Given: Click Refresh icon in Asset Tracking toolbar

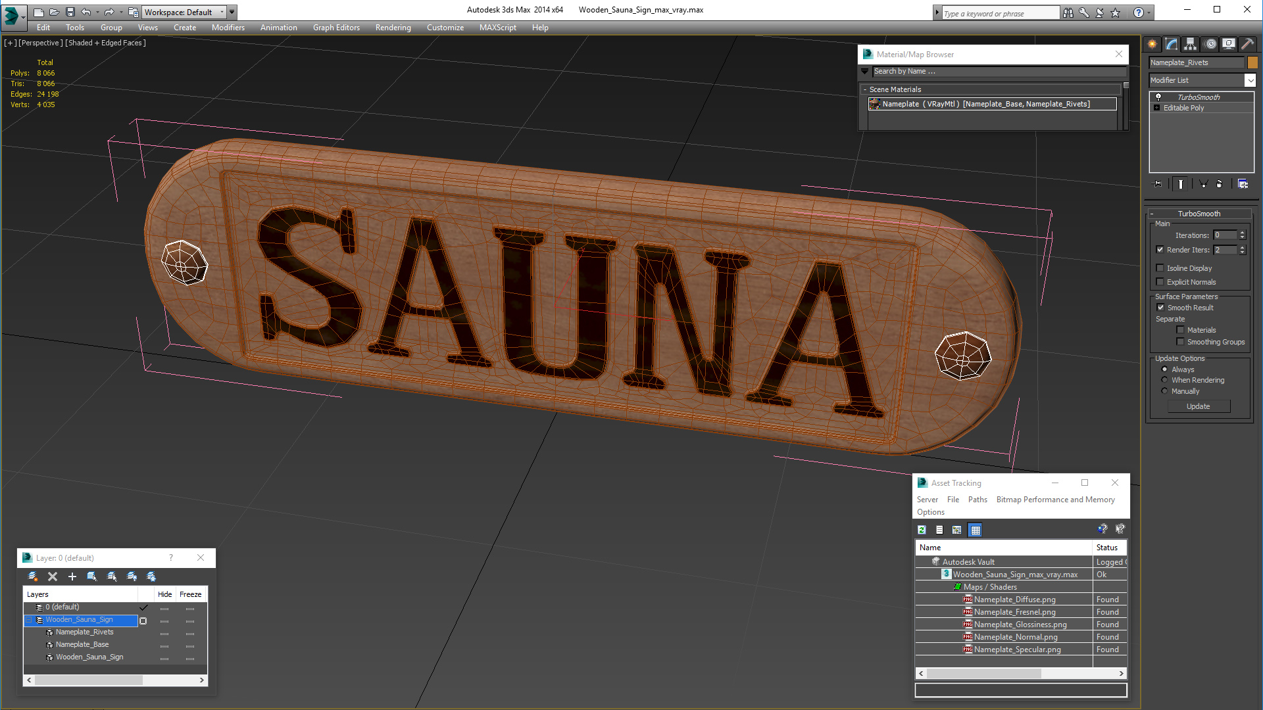Looking at the screenshot, I should click(x=922, y=530).
